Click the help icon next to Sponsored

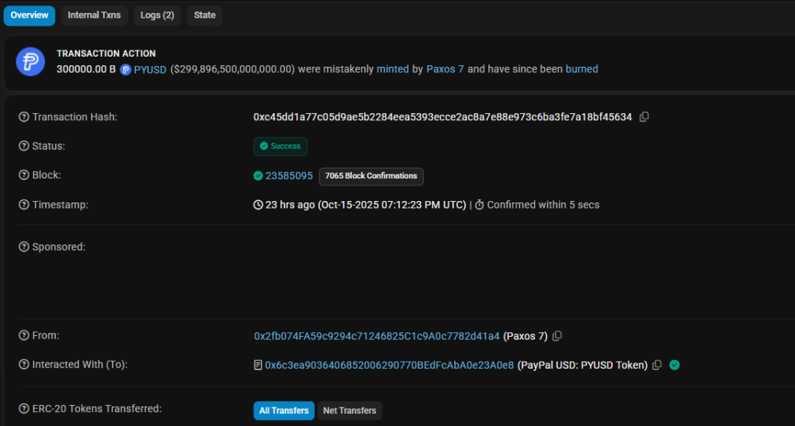click(23, 247)
